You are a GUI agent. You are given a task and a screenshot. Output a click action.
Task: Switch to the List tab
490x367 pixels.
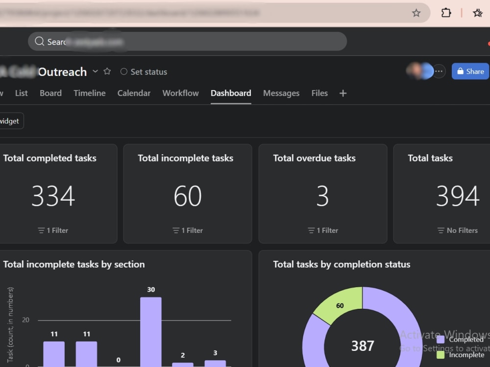21,93
